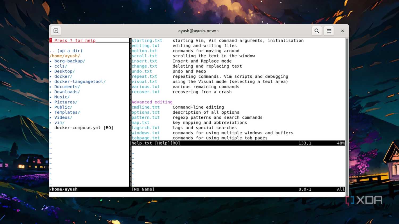Screen dimensions: 399x224
Task: Expand the Downloads folder arrow
Action: pyautogui.click(x=51, y=92)
